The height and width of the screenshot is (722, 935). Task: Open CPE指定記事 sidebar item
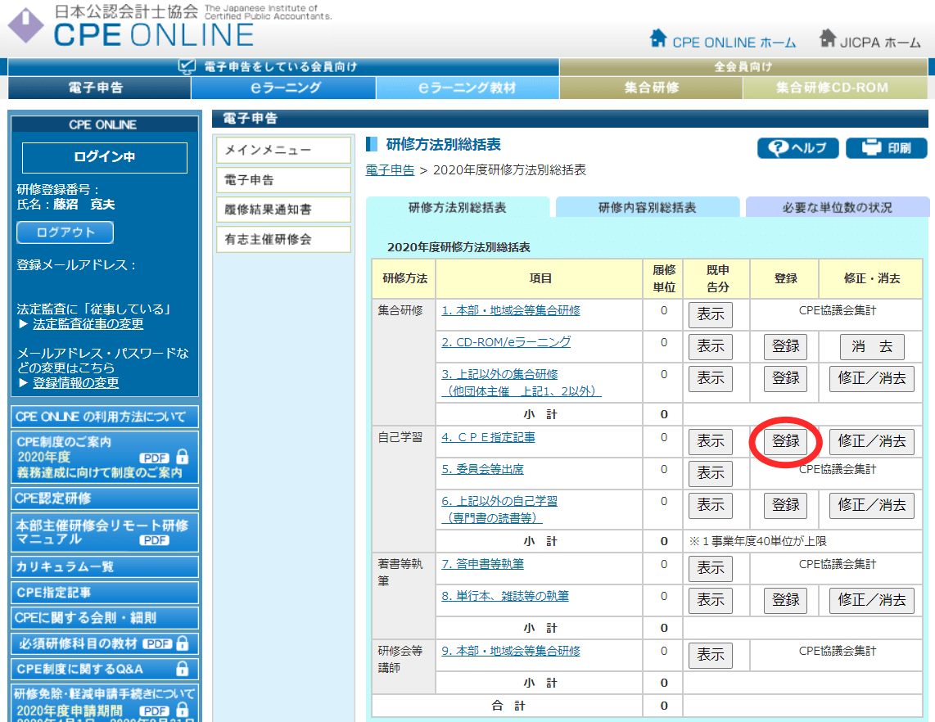coord(104,593)
